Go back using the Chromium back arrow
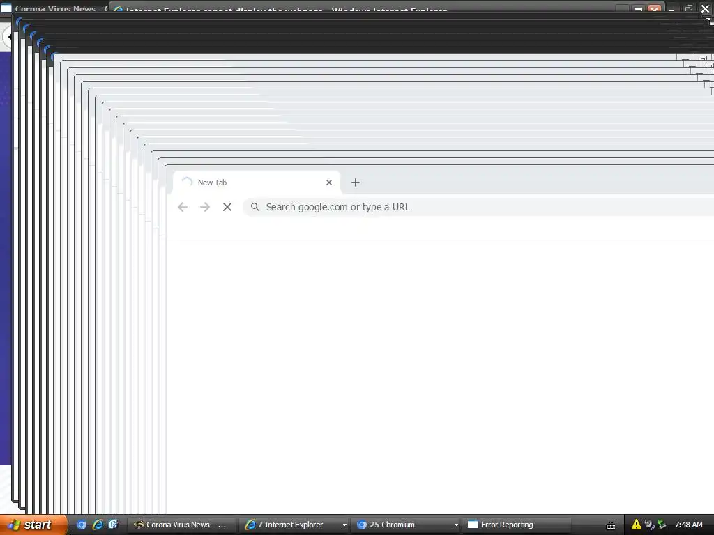 tap(183, 207)
